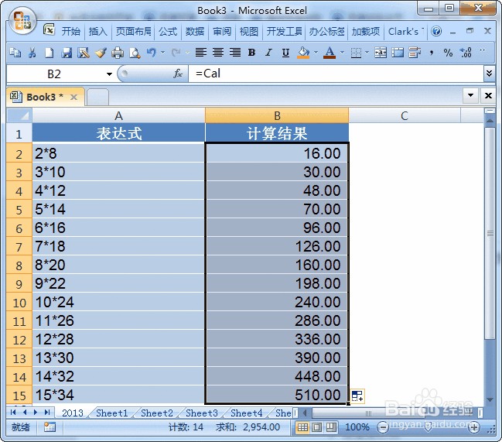
Task: Click the Undo arrow icon
Action: coord(152,52)
